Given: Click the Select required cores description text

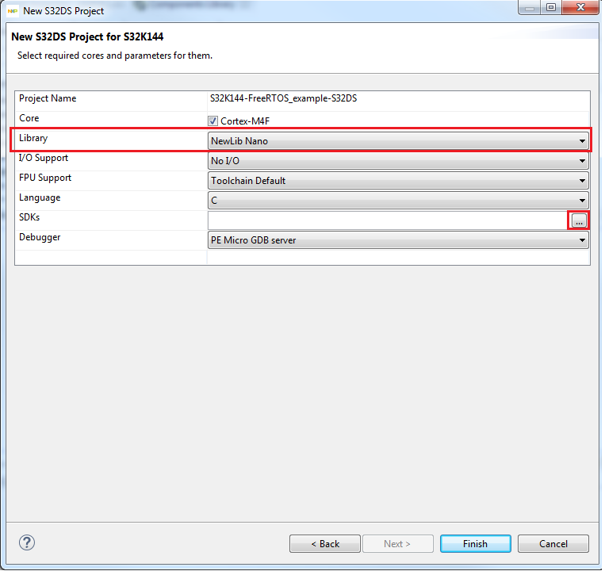Looking at the screenshot, I should (115, 56).
